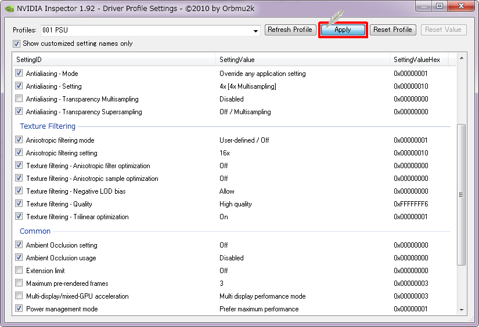The image size is (479, 327).
Task: Check Maximum pre-rendered frames checkbox
Action: coord(19,283)
